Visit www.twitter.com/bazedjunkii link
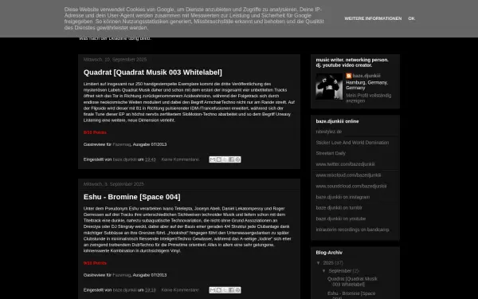This screenshot has width=478, height=299. tap(345, 164)
